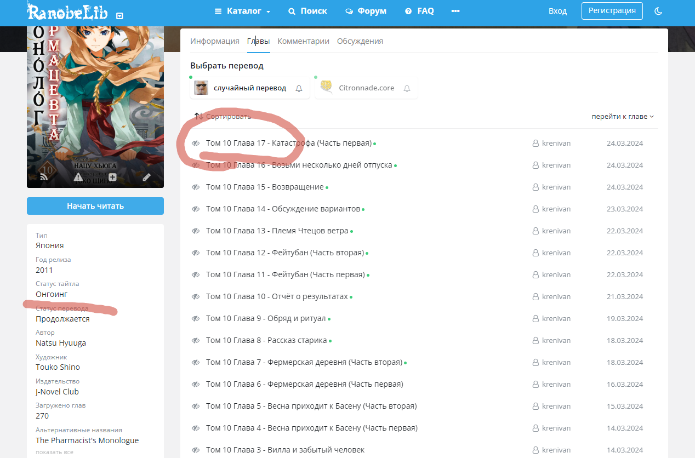
Task: Click user icon beside krenivan on Глава 7 row
Action: point(536,362)
